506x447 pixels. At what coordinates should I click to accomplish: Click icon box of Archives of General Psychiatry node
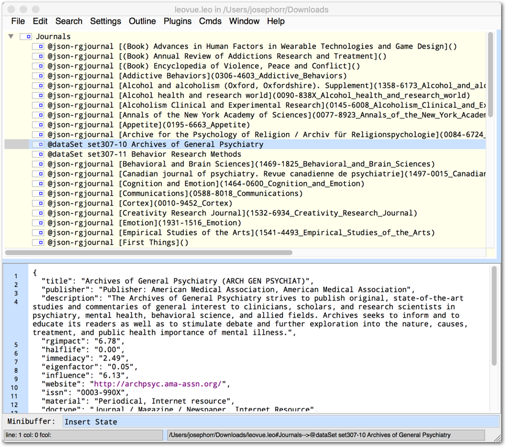pos(38,144)
